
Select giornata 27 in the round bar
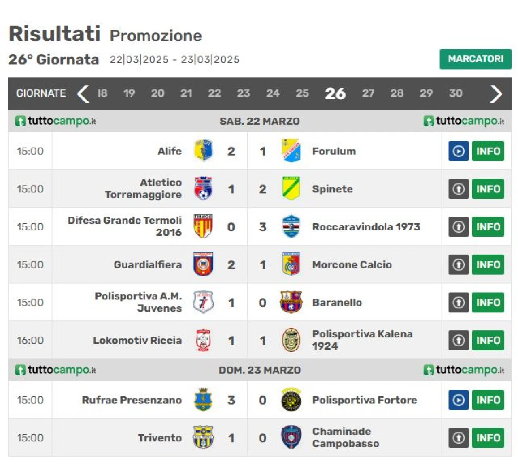pyautogui.click(x=368, y=93)
